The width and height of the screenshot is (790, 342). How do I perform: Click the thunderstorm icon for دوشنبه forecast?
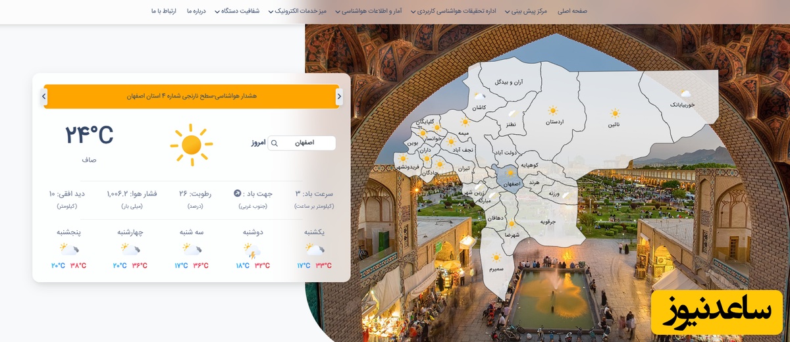[x=253, y=250]
